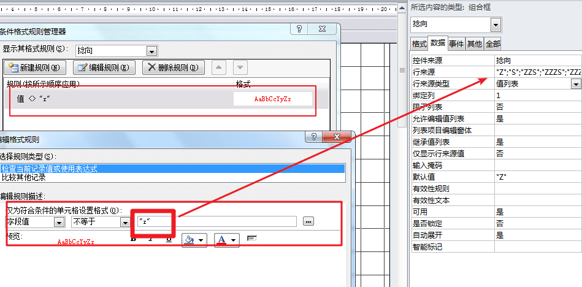
Task: Open help in edit format rule dialog
Action: pos(314,136)
